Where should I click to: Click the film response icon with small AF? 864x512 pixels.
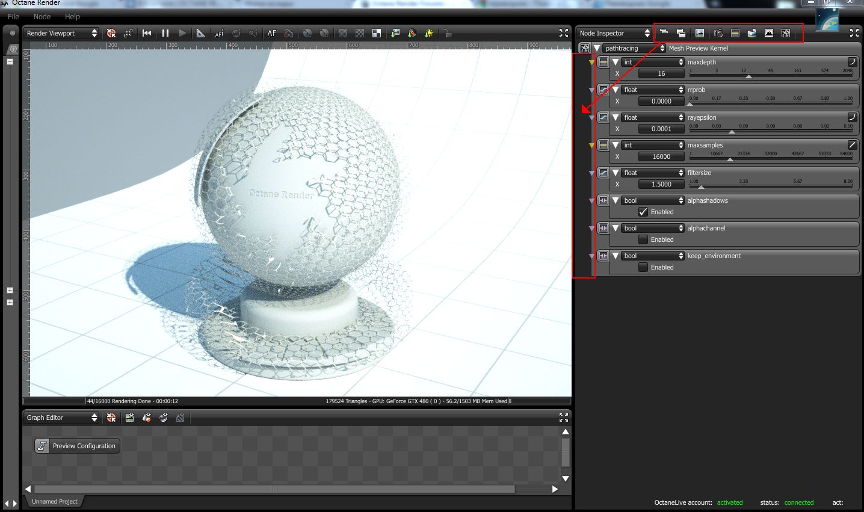point(219,33)
